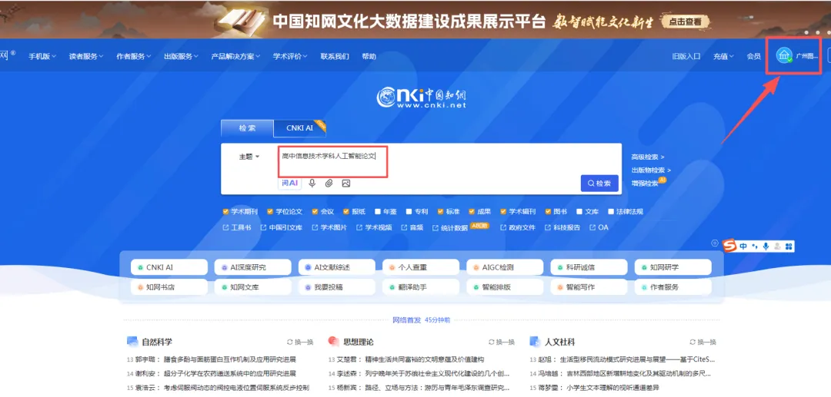This screenshot has width=831, height=397.
Task: Open 高级检索 link
Action: click(648, 157)
